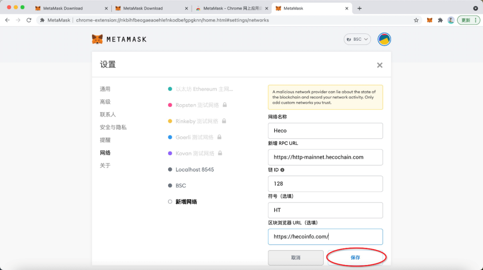The height and width of the screenshot is (270, 483).
Task: Click the 链 ID field showing 128
Action: pos(325,184)
